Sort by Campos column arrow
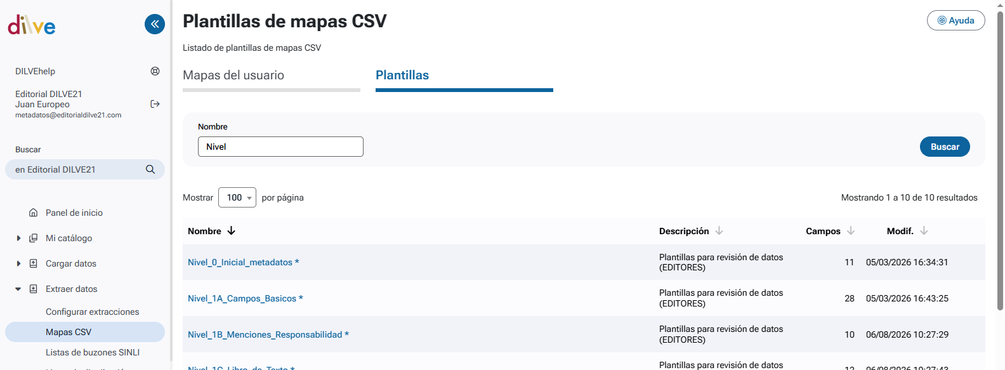 851,231
